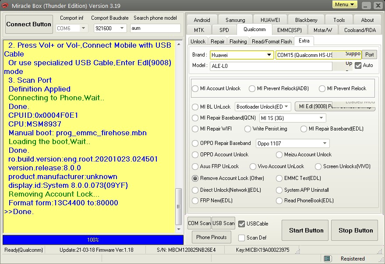Expand the Oppo 1107 dropdown

pos(325,143)
